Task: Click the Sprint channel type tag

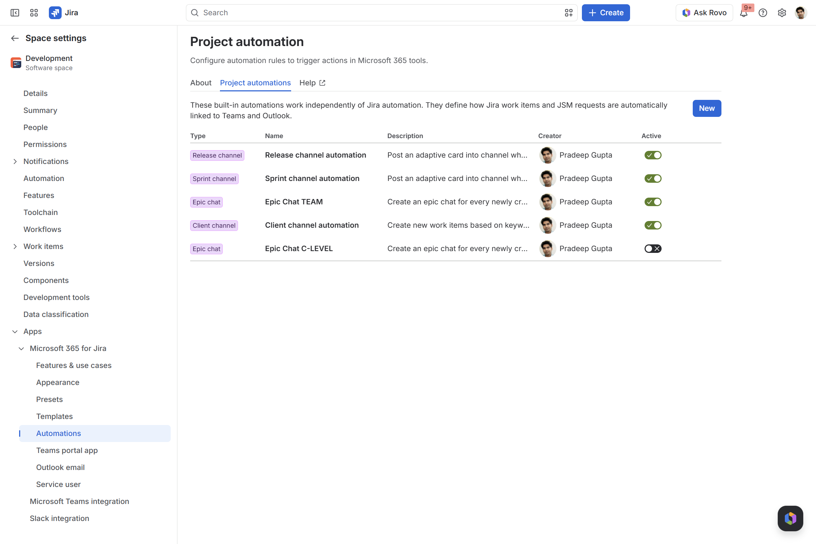Action: [x=214, y=179]
